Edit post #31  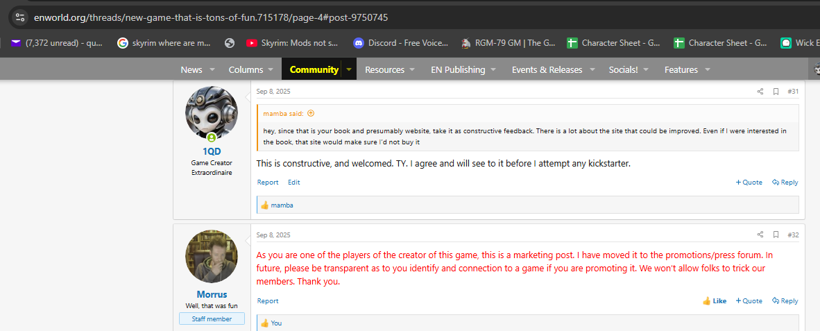[x=294, y=183]
